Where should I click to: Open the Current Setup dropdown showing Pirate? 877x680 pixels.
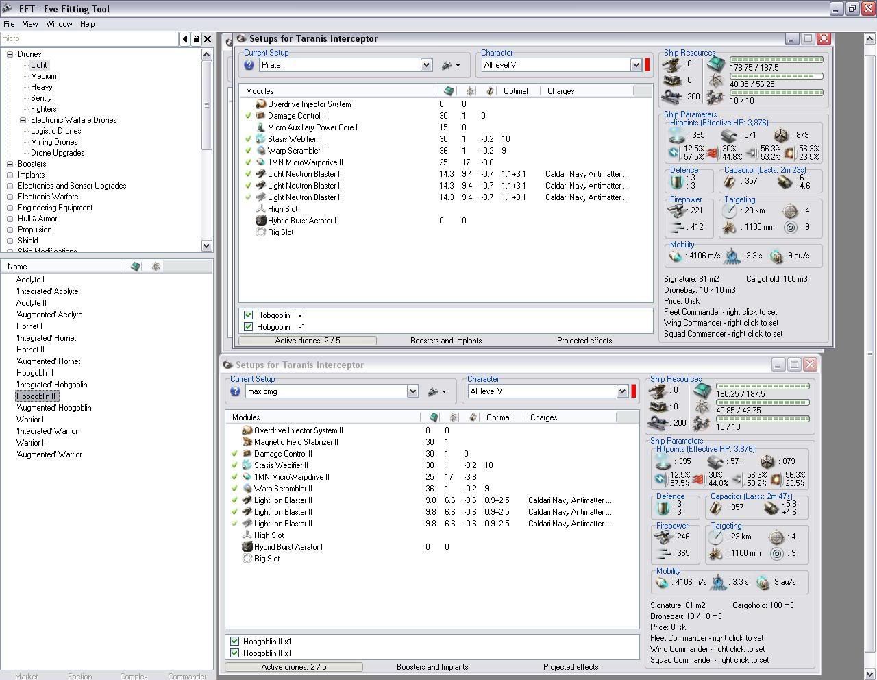click(x=426, y=65)
